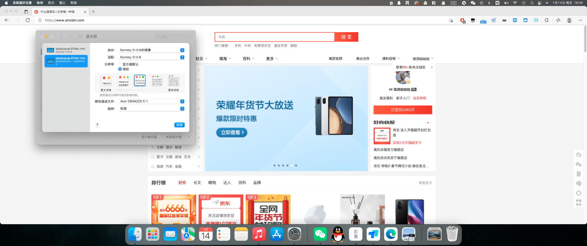Open the AdBlock red hand extension
This screenshot has width=587, height=246.
pyautogui.click(x=463, y=20)
